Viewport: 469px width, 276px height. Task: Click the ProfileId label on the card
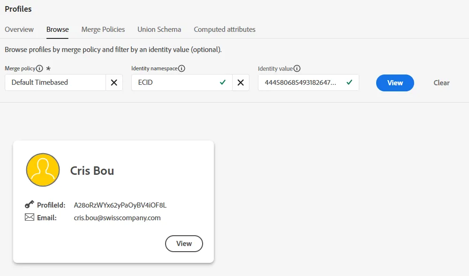tap(51, 205)
